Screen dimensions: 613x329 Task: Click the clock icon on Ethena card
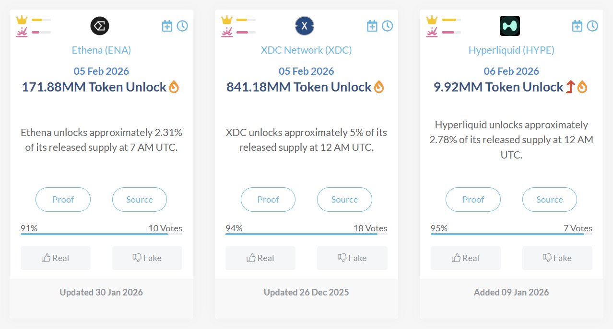(x=182, y=26)
